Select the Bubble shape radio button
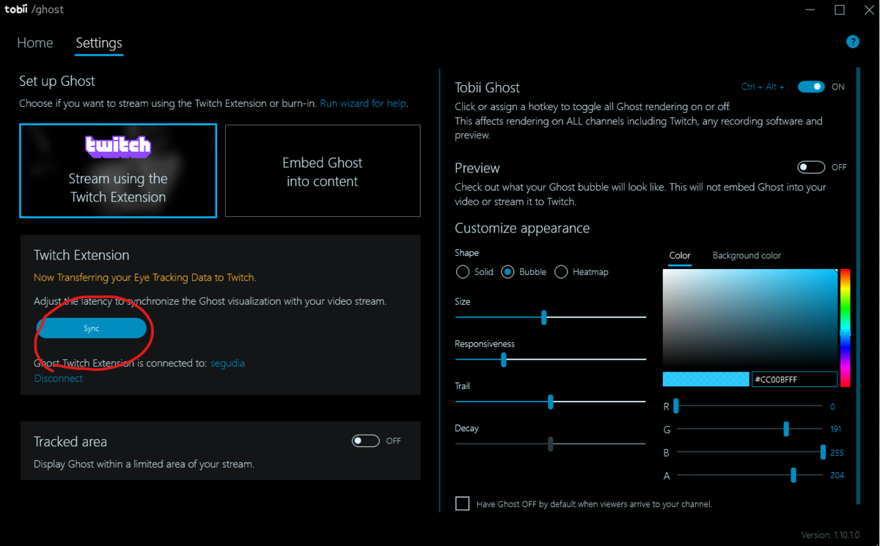 coord(507,272)
